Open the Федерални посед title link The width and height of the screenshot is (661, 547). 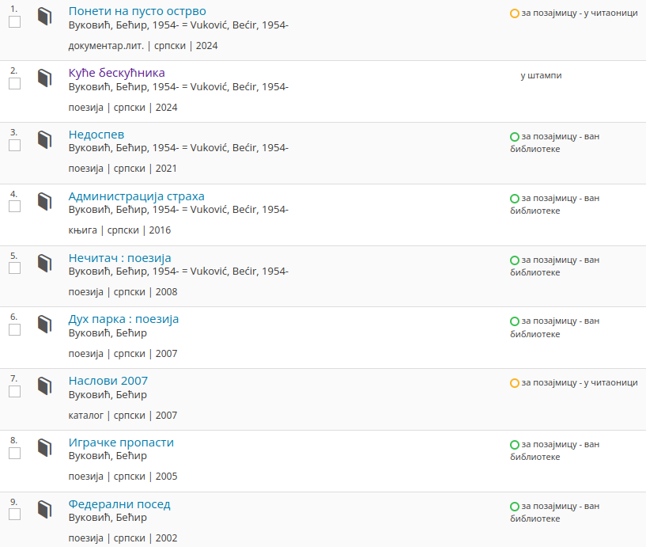119,504
